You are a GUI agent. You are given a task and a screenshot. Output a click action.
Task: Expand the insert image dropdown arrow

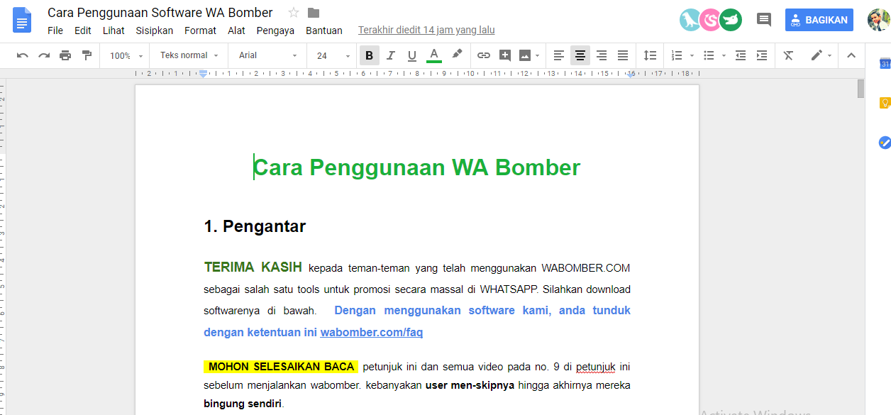pyautogui.click(x=538, y=55)
